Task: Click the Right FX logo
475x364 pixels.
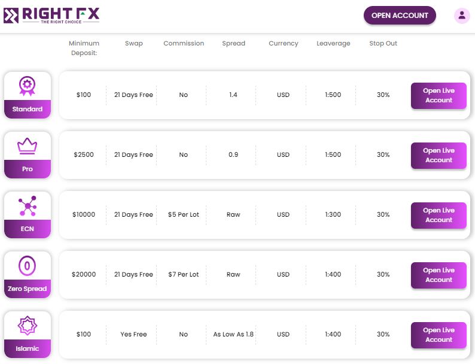Action: 51,16
